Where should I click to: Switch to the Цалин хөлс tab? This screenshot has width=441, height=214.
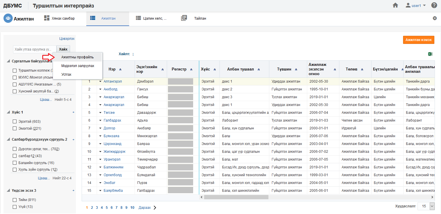pos(151,18)
